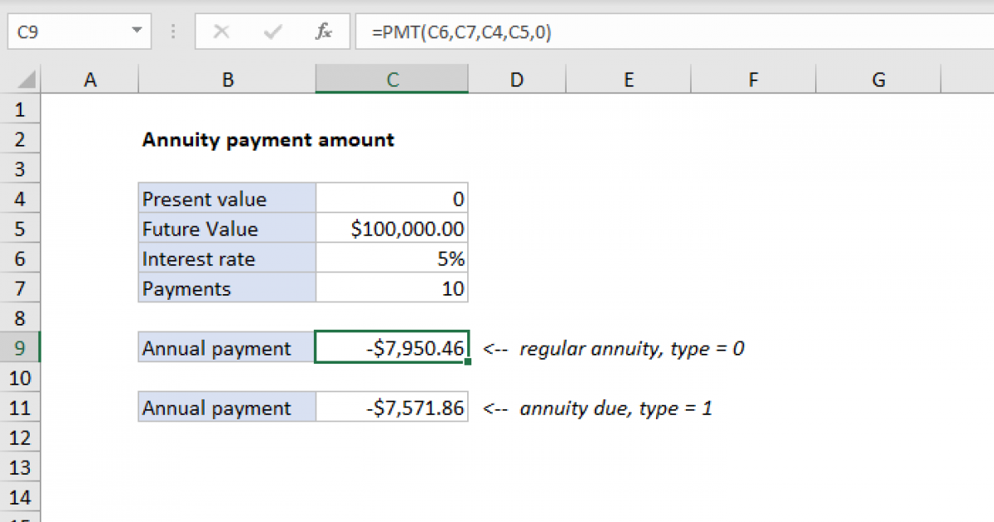Select row header 9
The image size is (994, 522).
pyautogui.click(x=20, y=348)
